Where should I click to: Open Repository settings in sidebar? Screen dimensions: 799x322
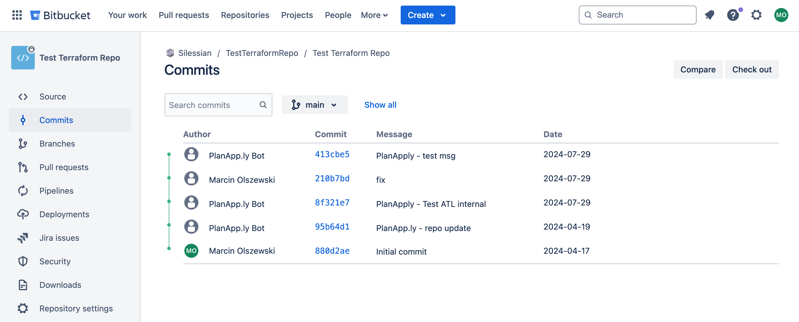76,308
